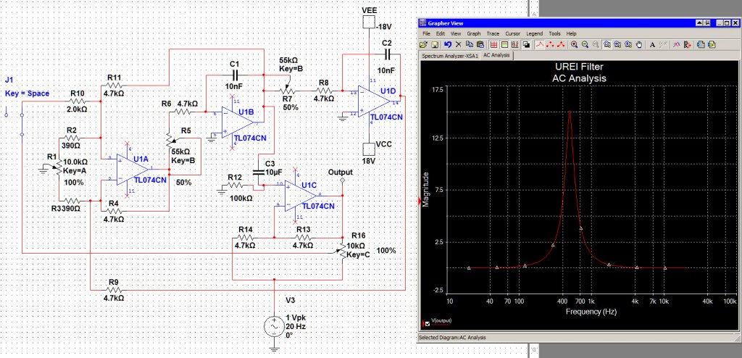
Task: Click the Open file icon in Grapher toolbar
Action: [423, 44]
